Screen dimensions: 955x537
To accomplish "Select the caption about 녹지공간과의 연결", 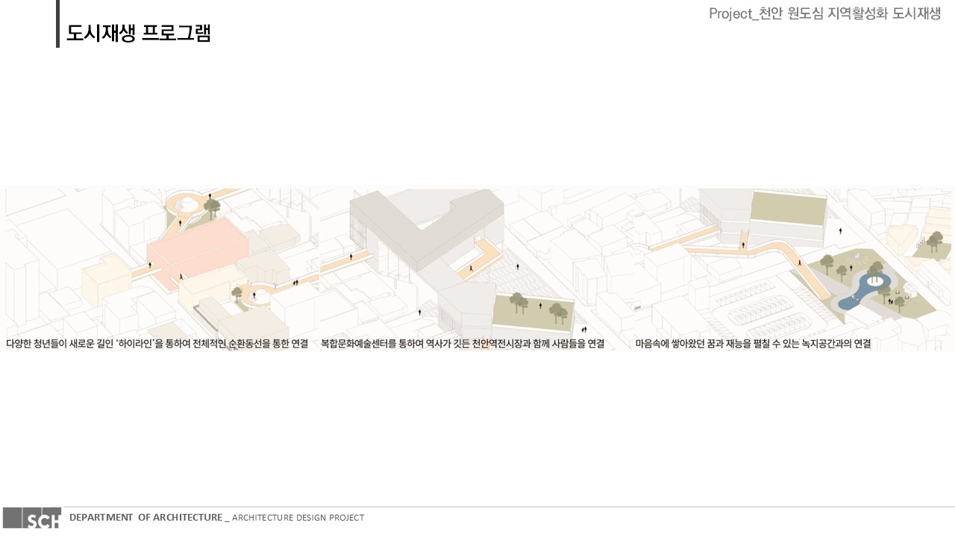I will coord(753,344).
